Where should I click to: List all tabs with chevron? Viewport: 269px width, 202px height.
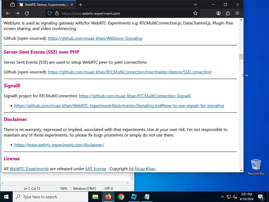(195, 4)
